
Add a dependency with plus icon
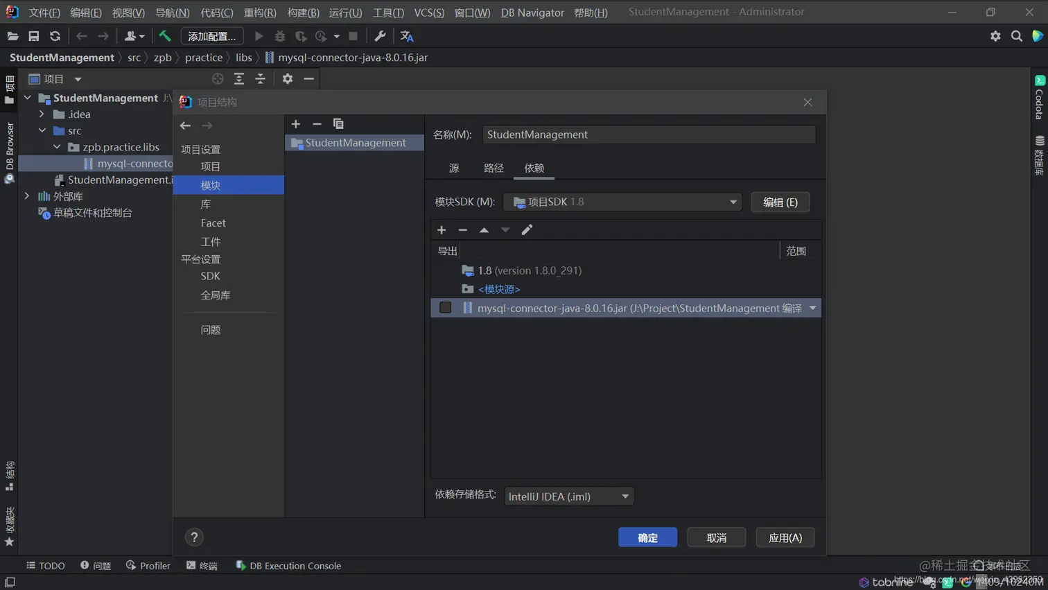pyautogui.click(x=442, y=230)
